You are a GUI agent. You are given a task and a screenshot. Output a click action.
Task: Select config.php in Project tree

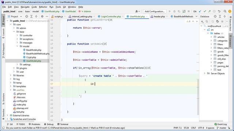point(22,101)
